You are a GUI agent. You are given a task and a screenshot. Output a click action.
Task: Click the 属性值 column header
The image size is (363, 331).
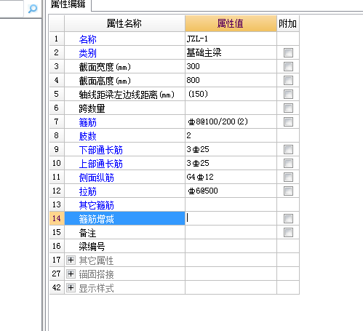(x=231, y=23)
